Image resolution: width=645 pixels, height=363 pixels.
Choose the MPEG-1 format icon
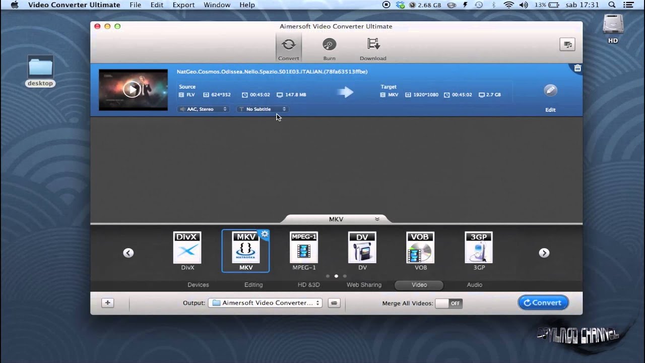pos(304,248)
